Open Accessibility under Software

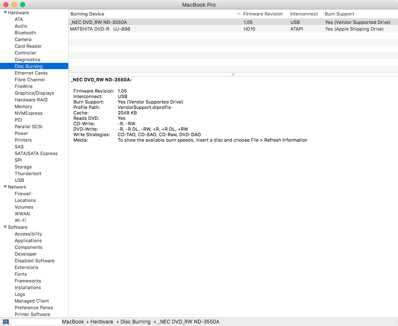coord(28,234)
